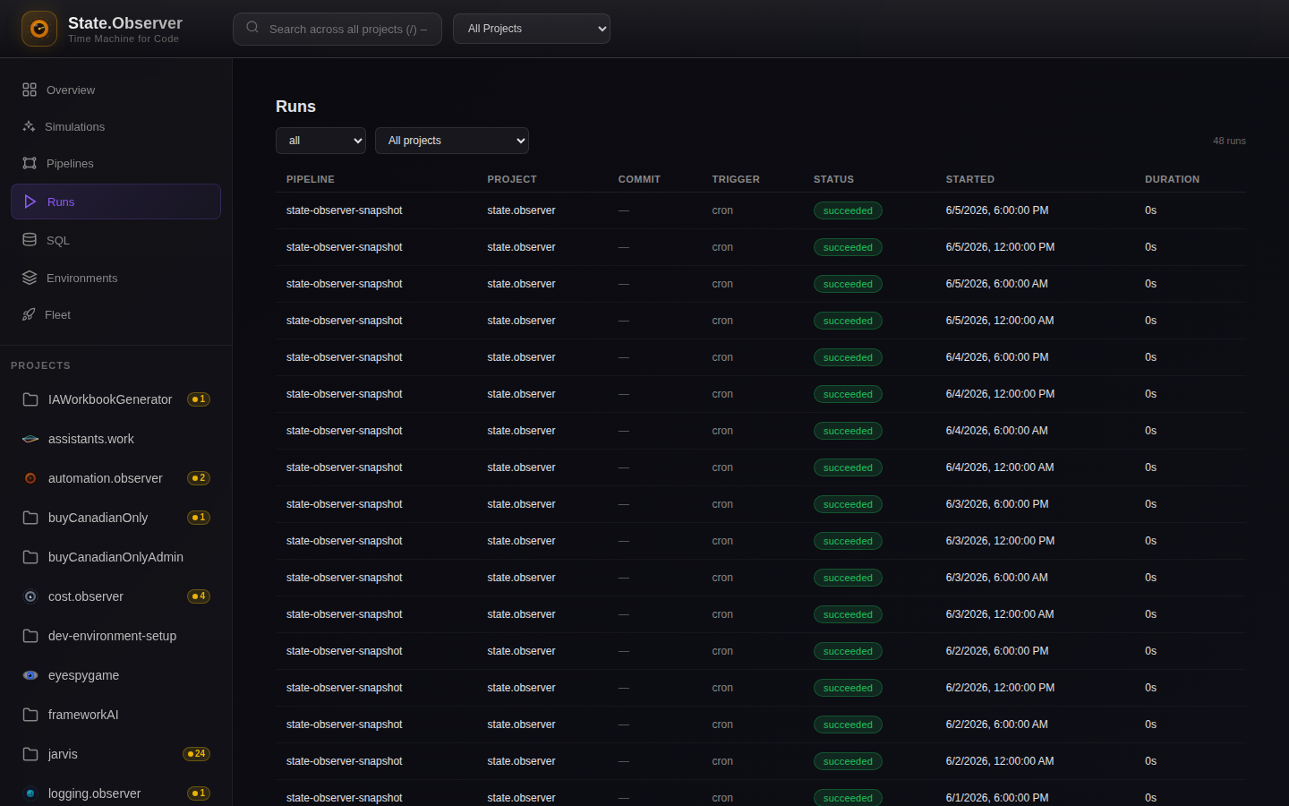The image size is (1289, 806).
Task: Open the SQL page
Action: 115,240
